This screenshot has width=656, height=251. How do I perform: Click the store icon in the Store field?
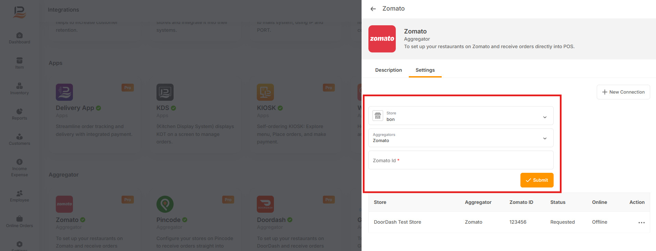point(378,116)
